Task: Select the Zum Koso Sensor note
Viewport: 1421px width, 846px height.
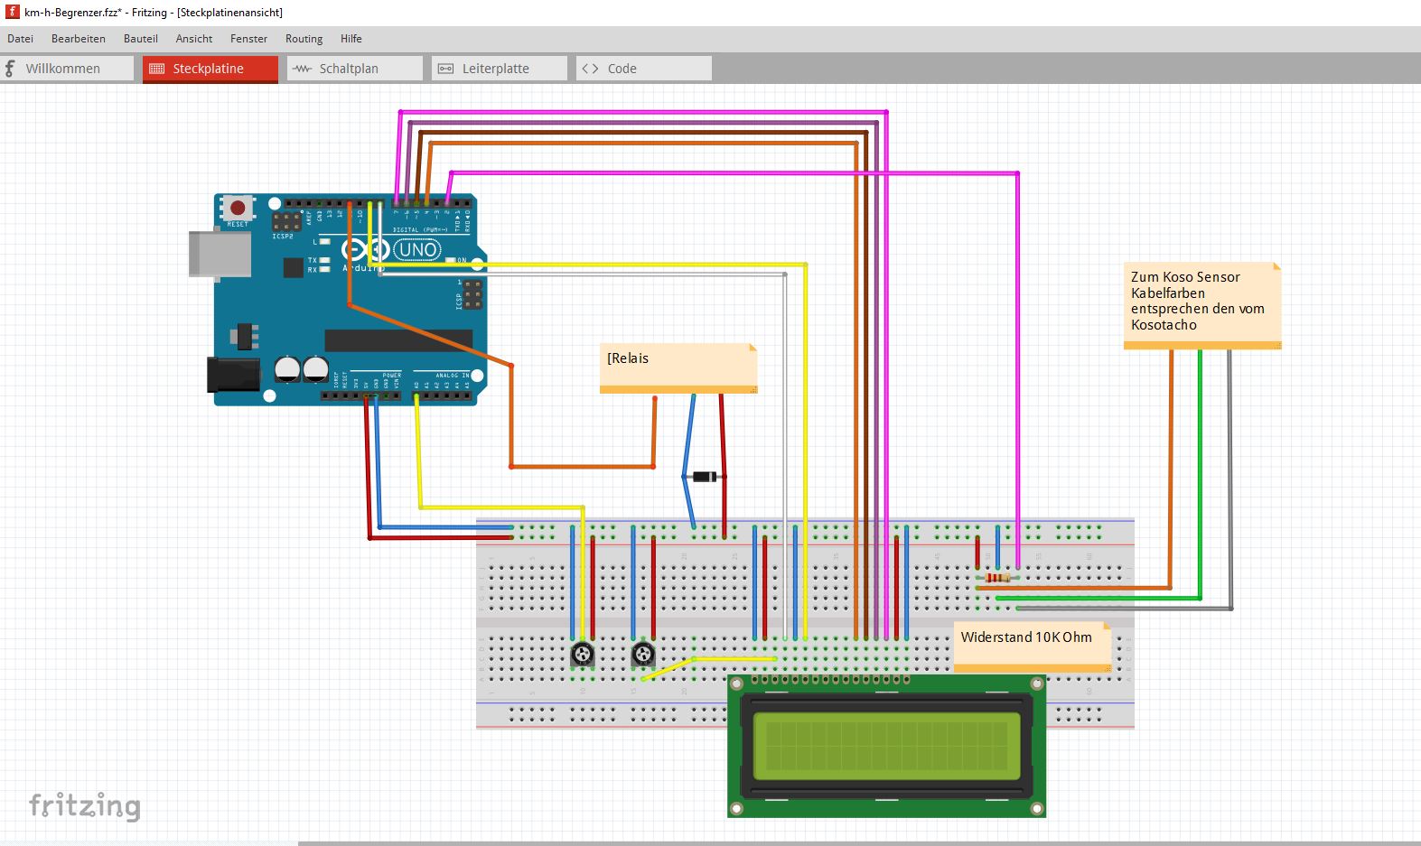Action: (1202, 305)
